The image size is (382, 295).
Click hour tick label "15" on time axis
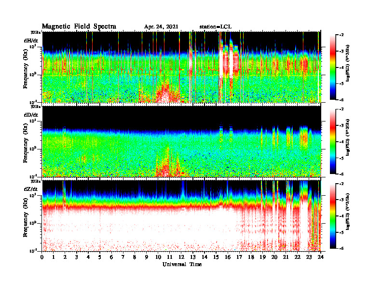click(216, 257)
